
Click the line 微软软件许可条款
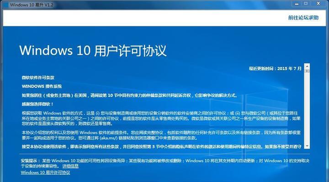(38, 77)
